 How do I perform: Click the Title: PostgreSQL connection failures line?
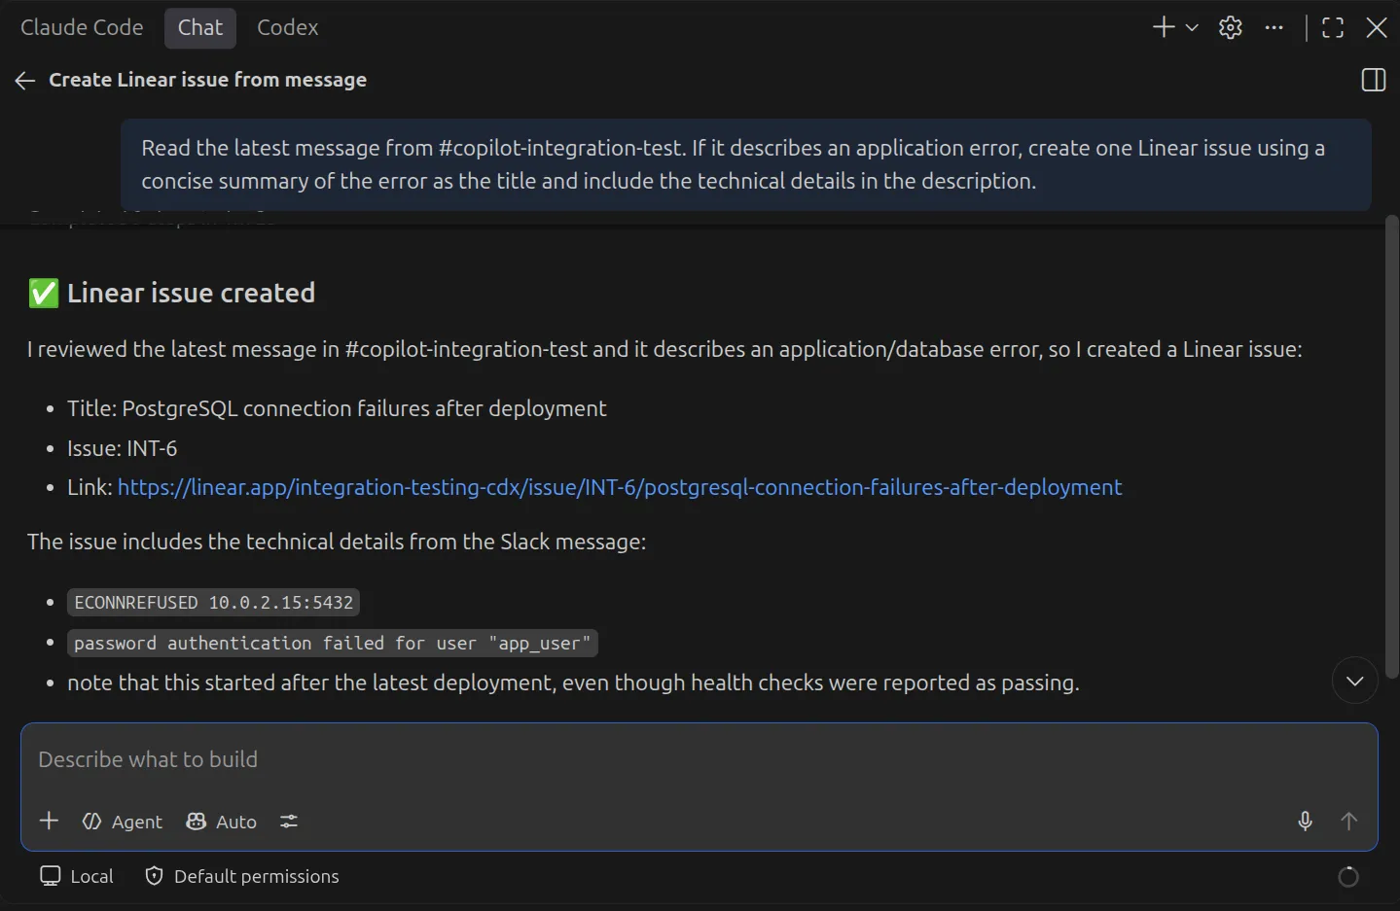pyautogui.click(x=337, y=408)
